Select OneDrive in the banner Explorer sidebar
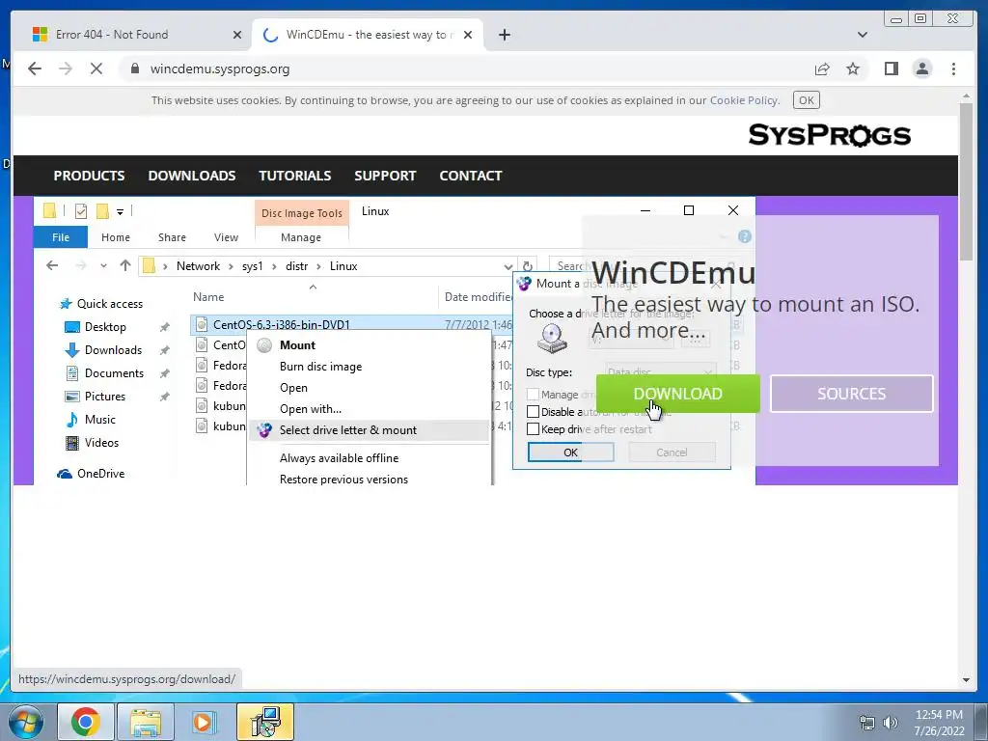The image size is (988, 741). click(92, 474)
